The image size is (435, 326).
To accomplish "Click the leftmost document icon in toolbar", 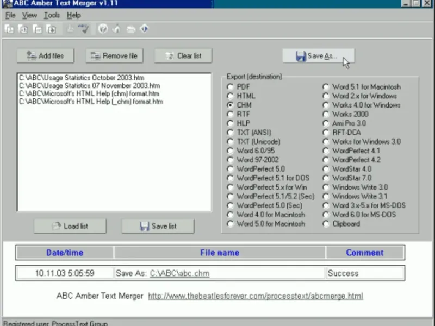I will [9, 29].
